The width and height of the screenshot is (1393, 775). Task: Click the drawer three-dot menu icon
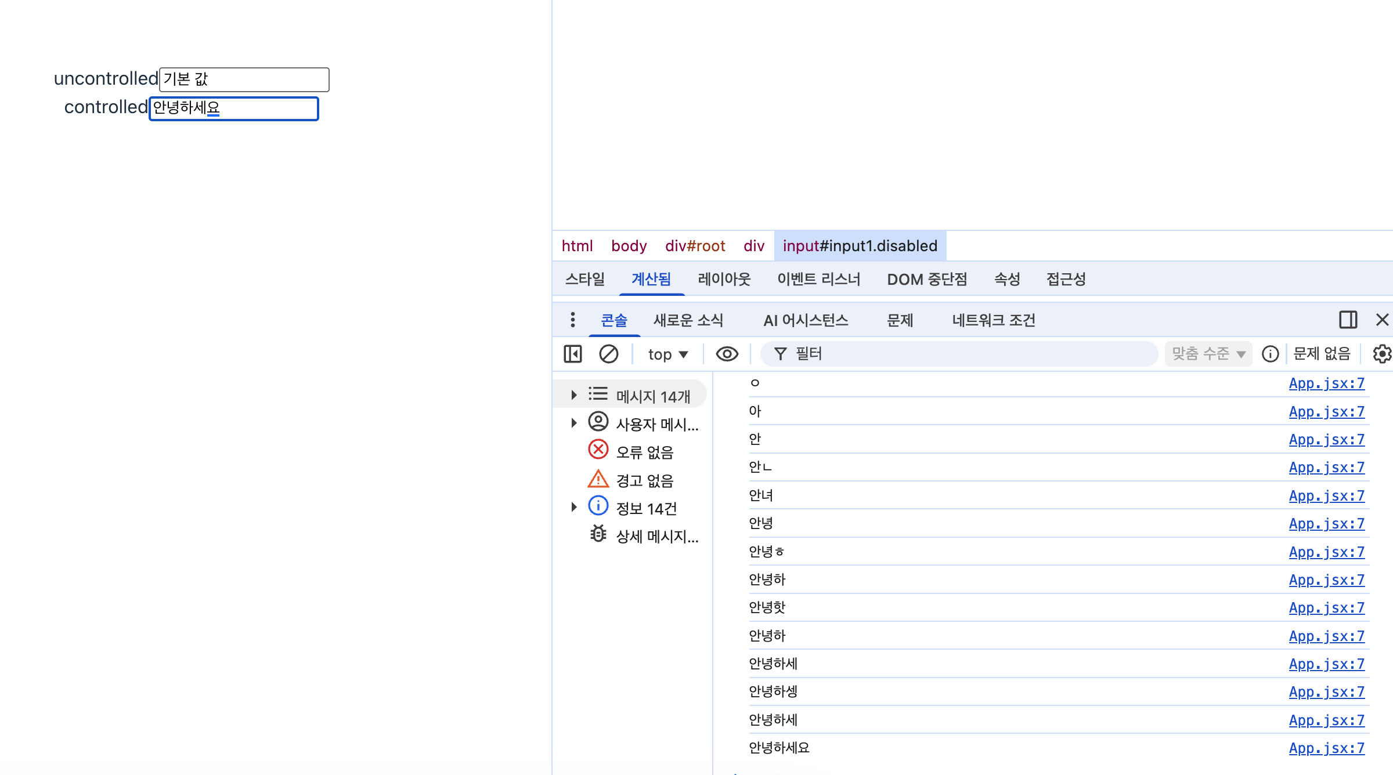click(x=573, y=320)
